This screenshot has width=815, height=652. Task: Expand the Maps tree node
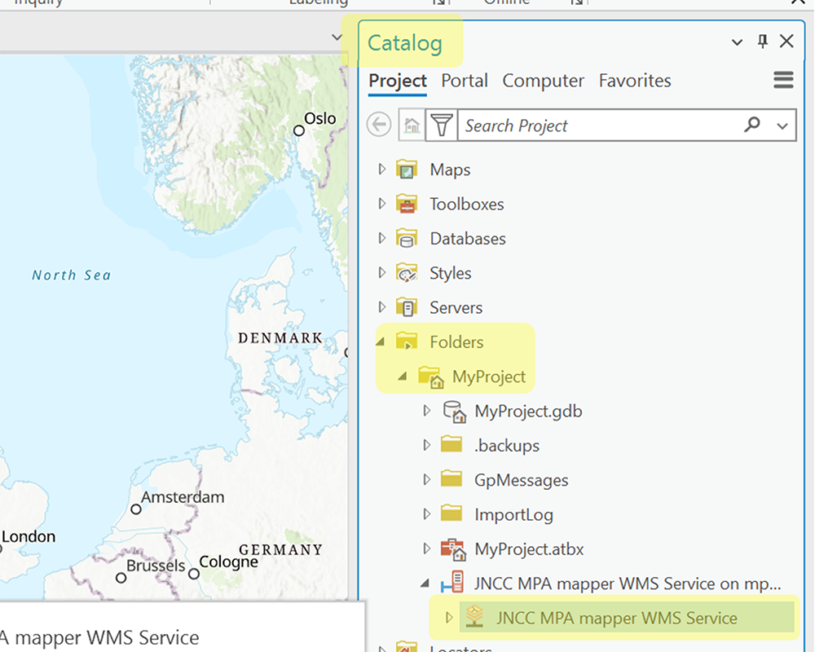(x=382, y=169)
